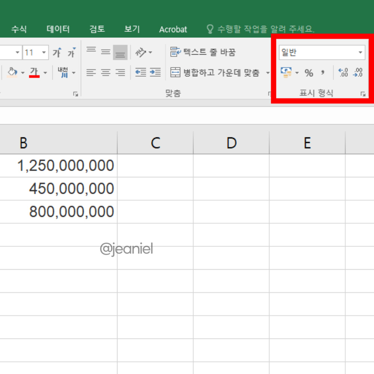This screenshot has height=374, width=374.
Task: Select the column C header
Action: click(x=155, y=143)
